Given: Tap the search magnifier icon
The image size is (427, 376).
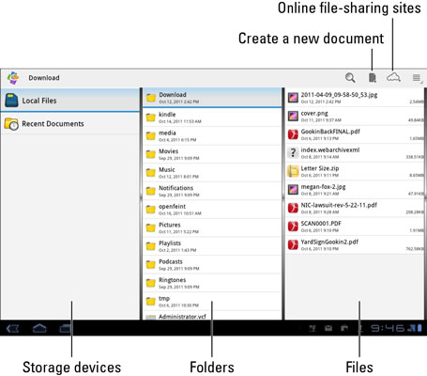Looking at the screenshot, I should (350, 78).
